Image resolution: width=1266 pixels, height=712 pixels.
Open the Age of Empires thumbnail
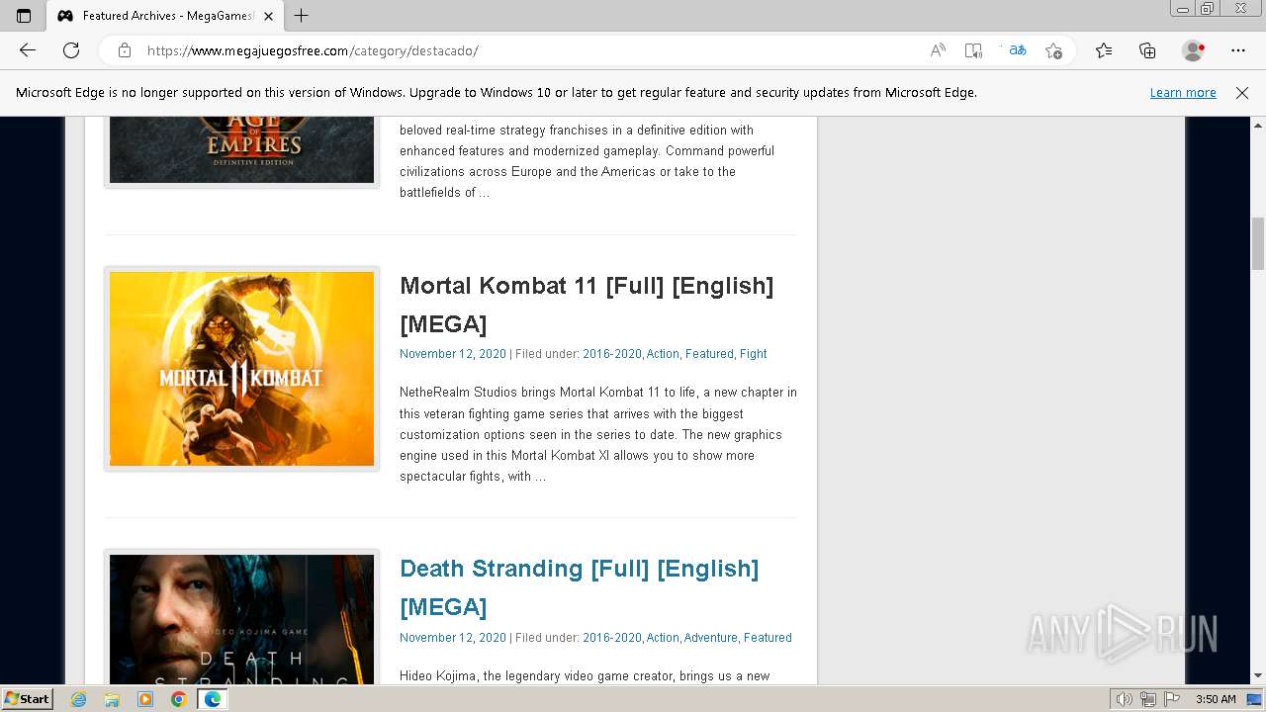(241, 150)
